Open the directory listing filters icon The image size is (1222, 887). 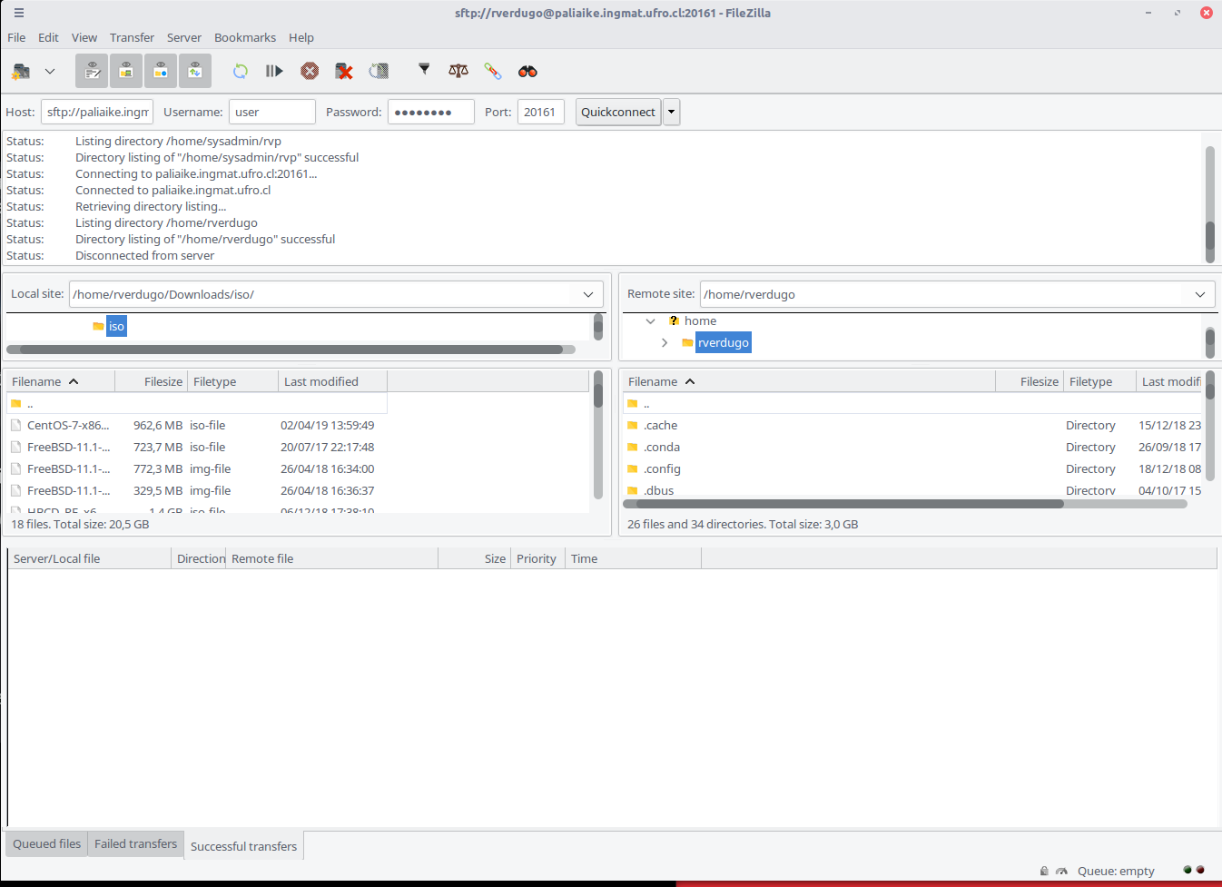424,70
